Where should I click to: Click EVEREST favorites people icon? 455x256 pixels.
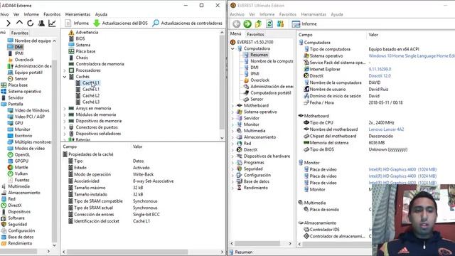point(280,23)
